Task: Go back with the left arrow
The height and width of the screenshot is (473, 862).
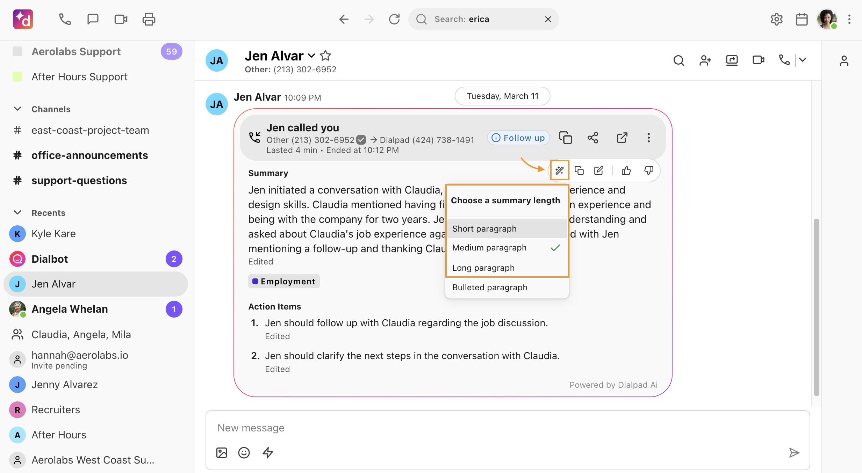Action: 344,19
